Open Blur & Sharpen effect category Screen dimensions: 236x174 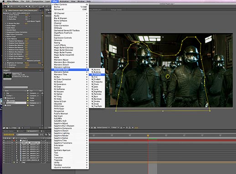tap(70, 18)
